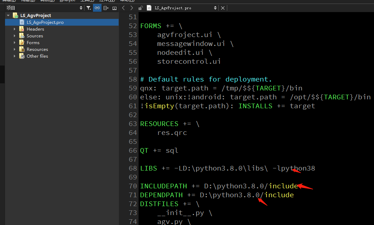Select the Forms folder label
The width and height of the screenshot is (374, 225).
(x=33, y=43)
